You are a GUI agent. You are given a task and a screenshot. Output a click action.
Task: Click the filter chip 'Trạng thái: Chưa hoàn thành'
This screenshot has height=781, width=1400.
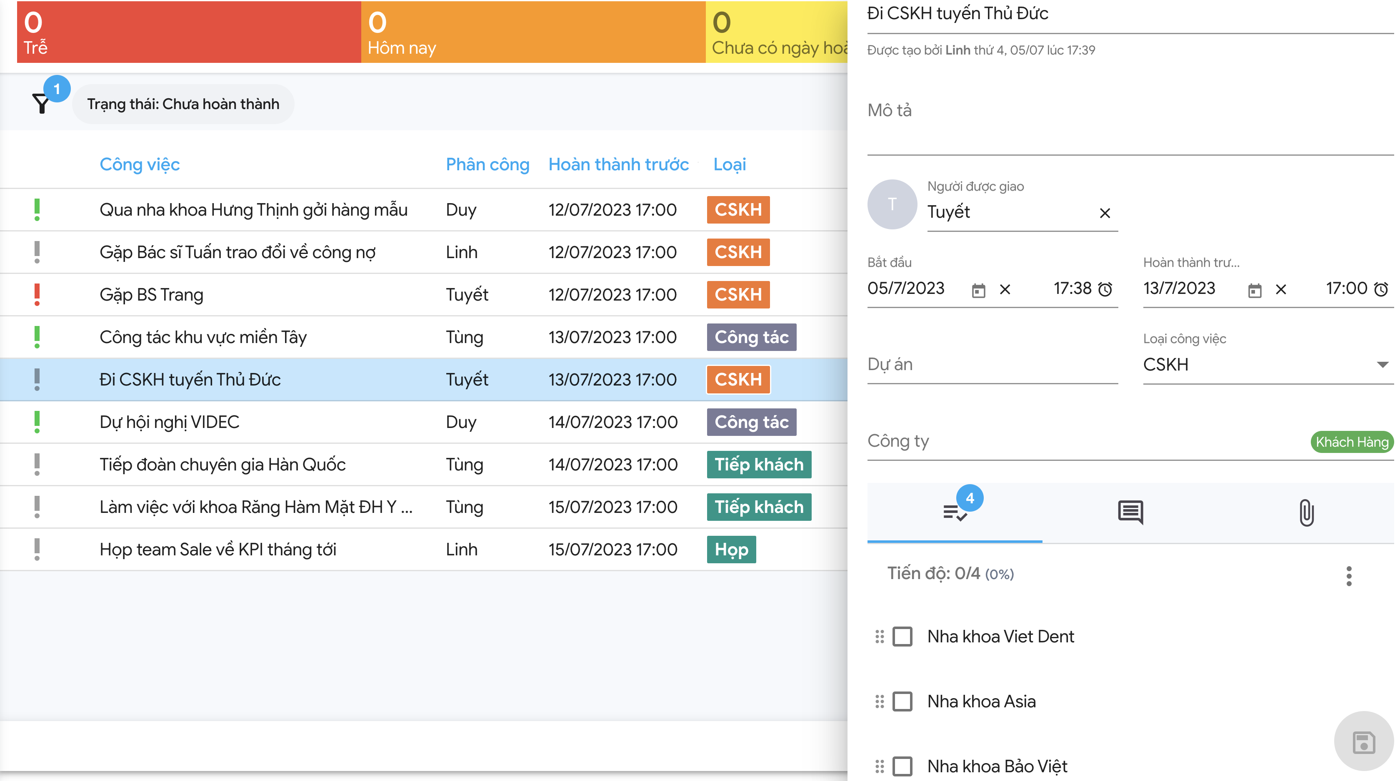(x=183, y=104)
